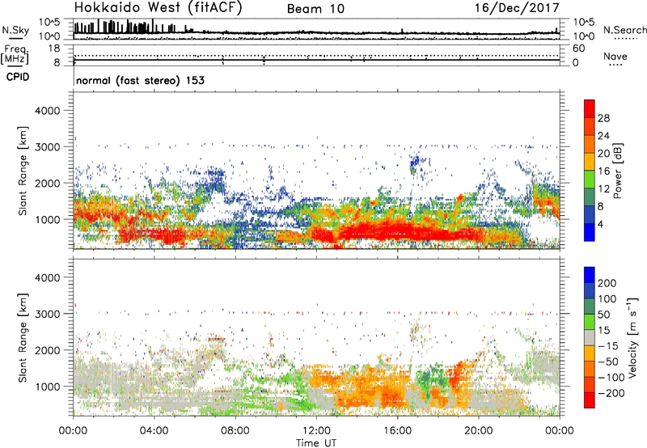Viewport: 647px width, 448px height.
Task: Click the 'CPID' label
Action: pos(18,77)
